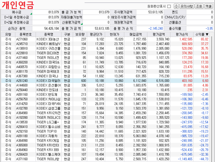This screenshot has width=215, height=162.
Task: Sort by the 평균단가 column header
Action: [96, 34]
